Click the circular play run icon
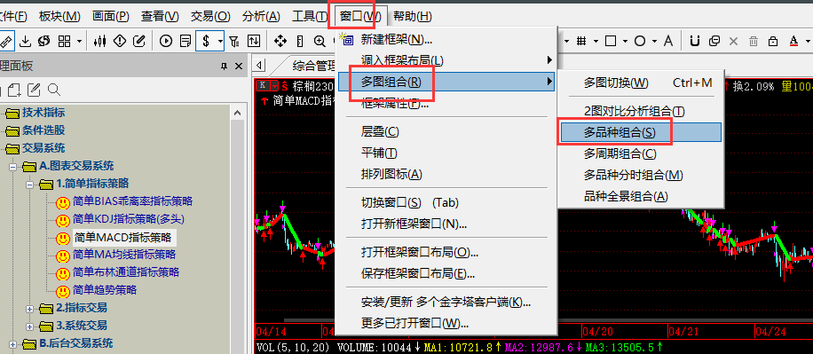The image size is (813, 354). click(x=166, y=41)
